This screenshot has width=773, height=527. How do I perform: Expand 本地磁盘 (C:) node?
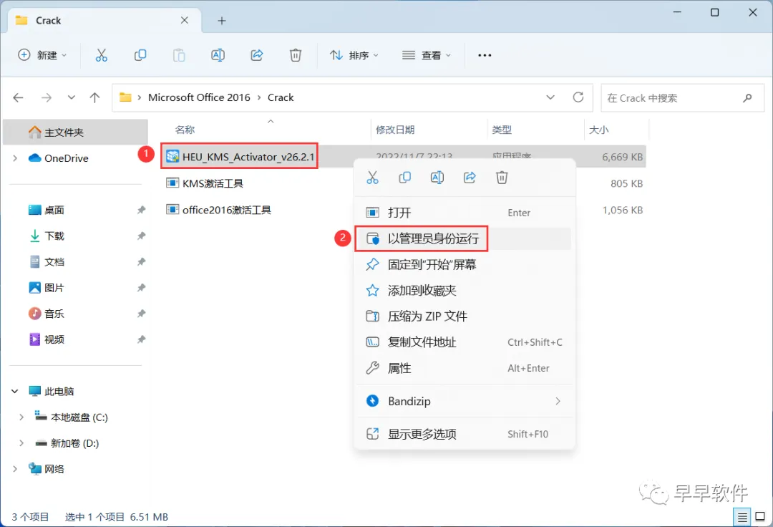[21, 417]
